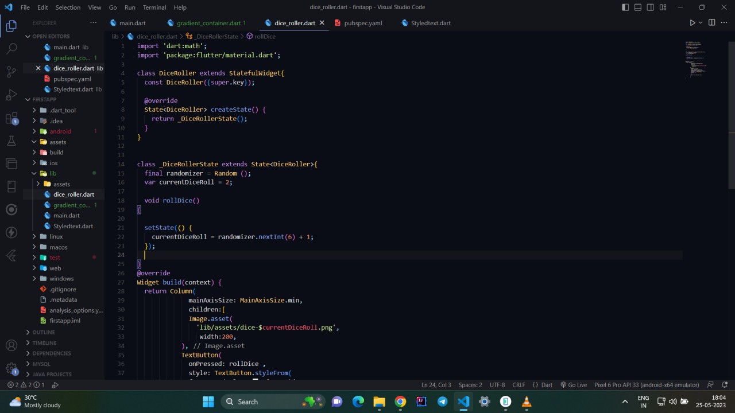Click the Split Editor Right icon

(711, 23)
